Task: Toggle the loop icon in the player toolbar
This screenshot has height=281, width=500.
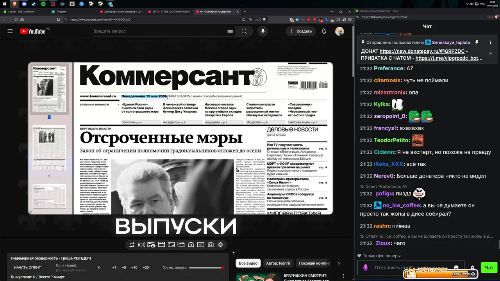Action: pos(132,245)
